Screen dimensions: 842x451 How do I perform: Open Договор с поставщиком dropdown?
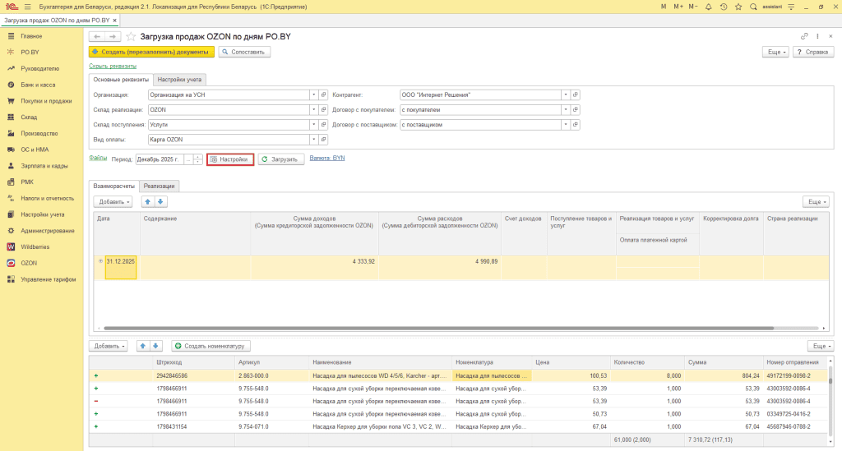tap(566, 124)
